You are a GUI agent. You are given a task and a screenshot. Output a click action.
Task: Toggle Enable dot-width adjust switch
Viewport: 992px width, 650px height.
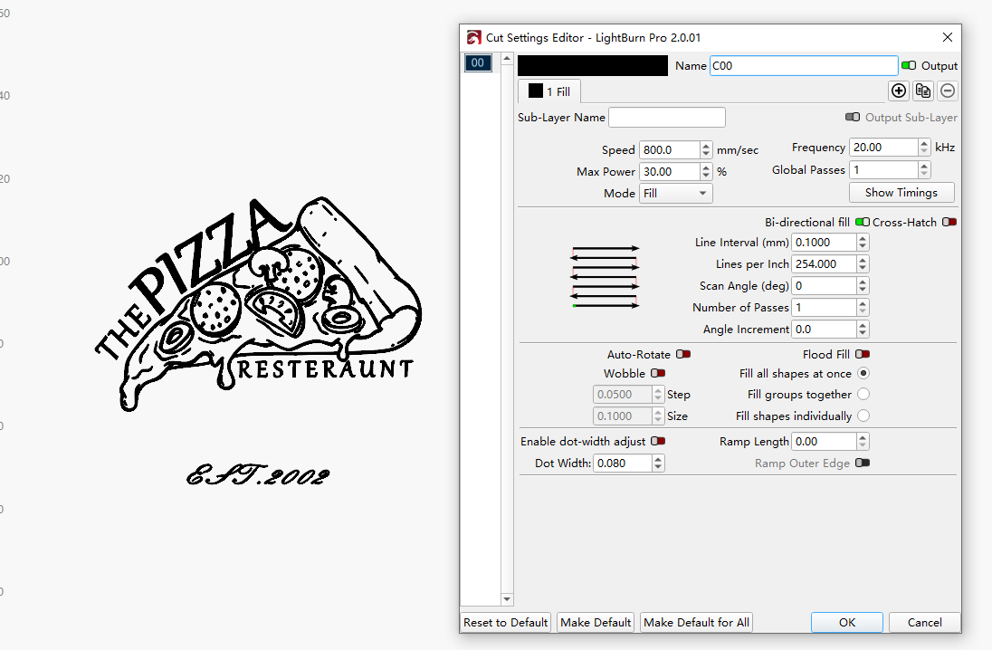658,441
